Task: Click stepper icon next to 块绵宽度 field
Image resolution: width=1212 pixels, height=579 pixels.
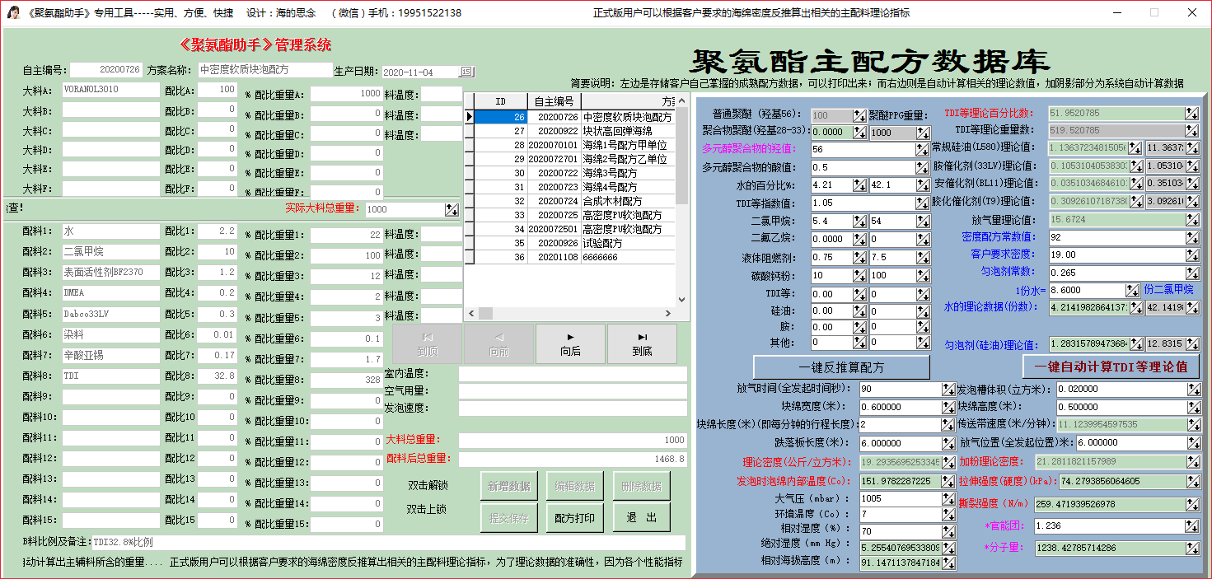Action: (948, 407)
